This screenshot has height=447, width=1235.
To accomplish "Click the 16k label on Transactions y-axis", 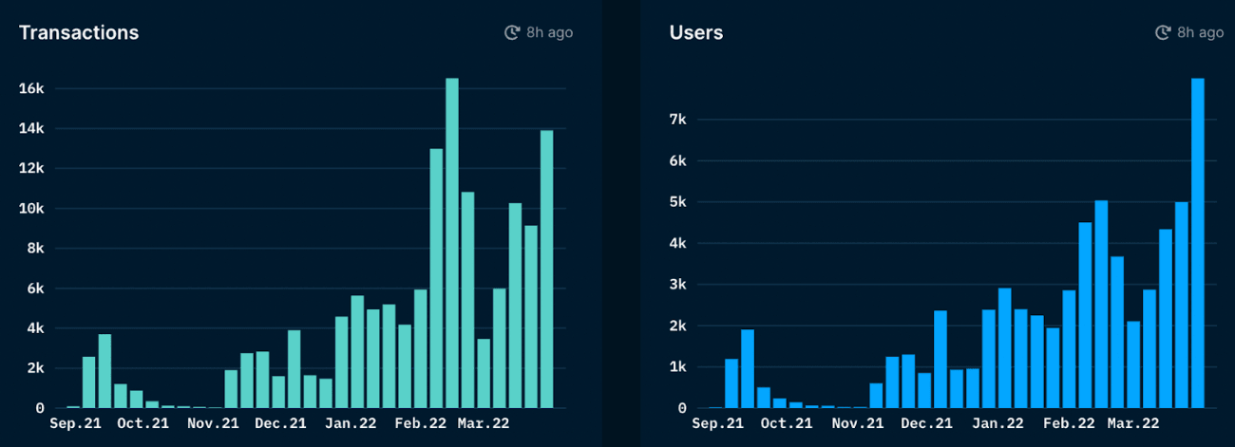I will tap(31, 88).
